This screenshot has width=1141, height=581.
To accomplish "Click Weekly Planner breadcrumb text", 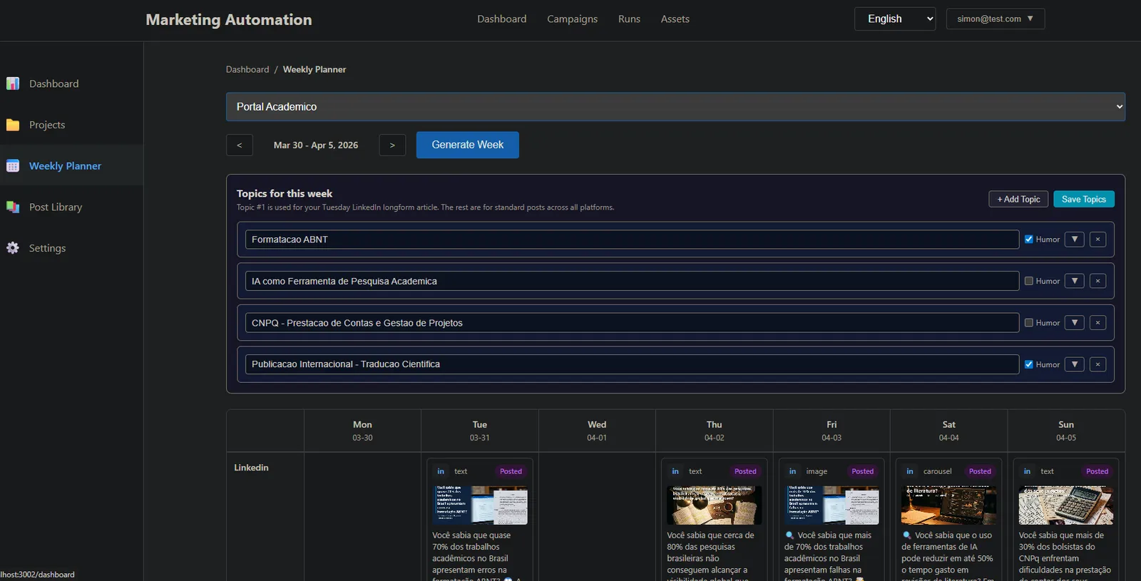I will coord(314,70).
